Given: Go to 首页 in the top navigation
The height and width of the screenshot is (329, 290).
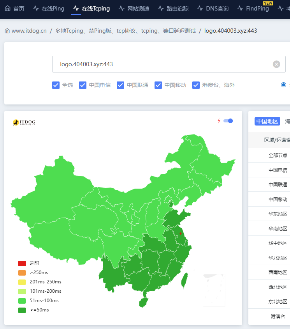Looking at the screenshot, I should pyautogui.click(x=14, y=8).
